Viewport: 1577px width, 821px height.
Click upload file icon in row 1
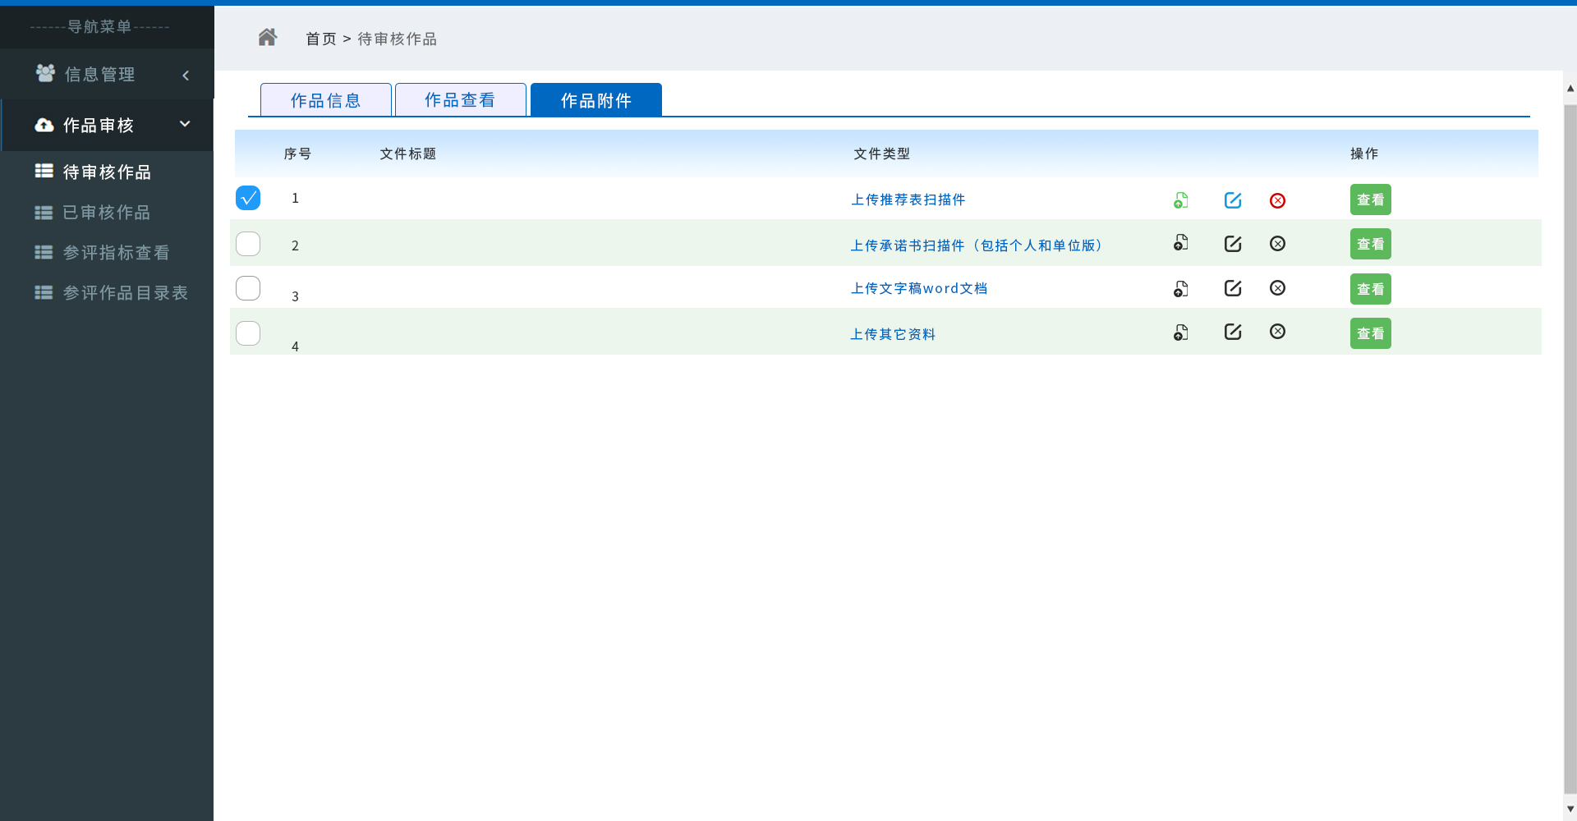click(1180, 200)
